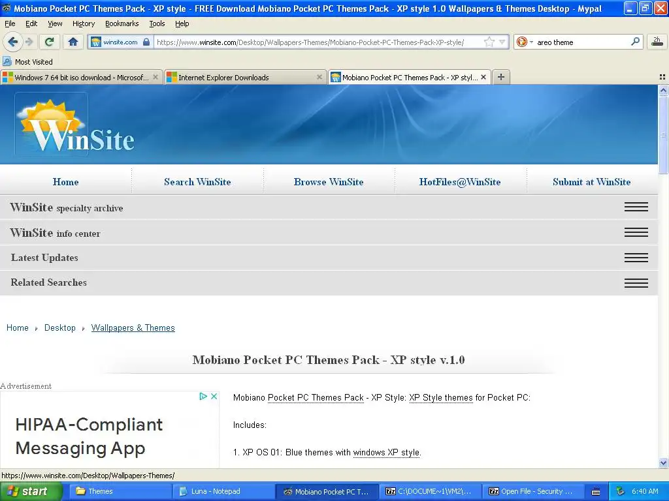Click the 2h toolbar button
Screen dimensions: 669x501
click(x=657, y=42)
